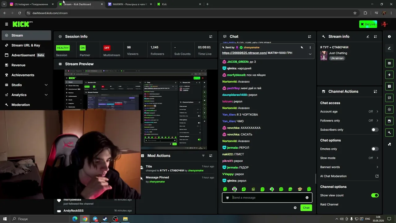Viewport: 396px width, 223px height.
Task: Open AI Chat Moderation external link
Action: tap(377, 176)
